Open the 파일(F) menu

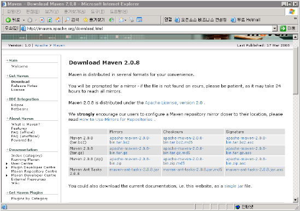(14, 11)
